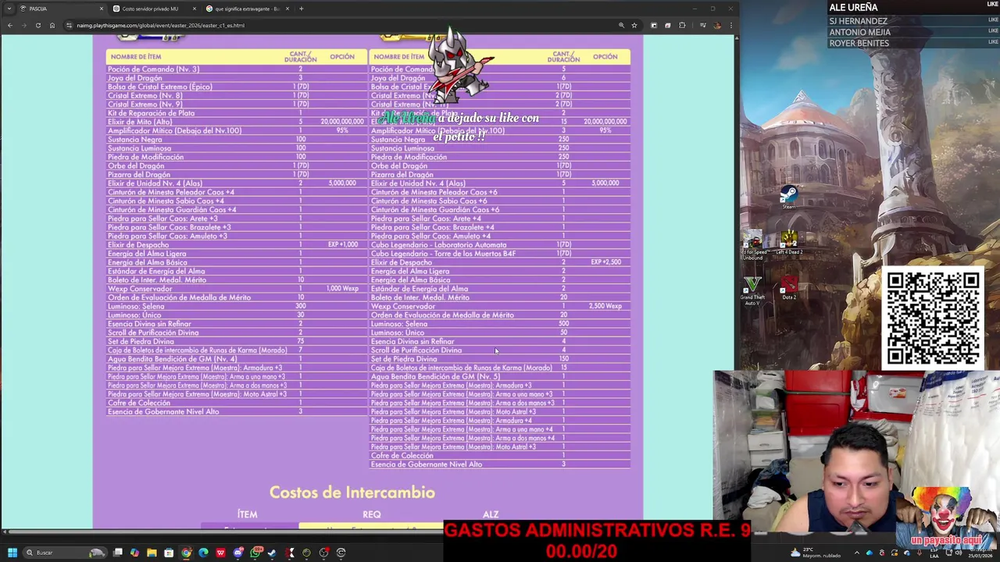Open Task View on taskbar

(x=117, y=553)
